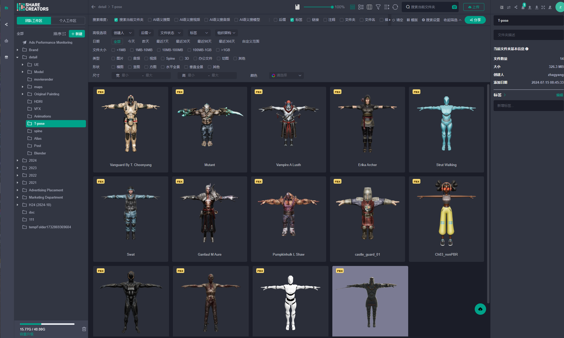Open the 创建人 dropdown
This screenshot has width=564, height=338.
click(123, 33)
